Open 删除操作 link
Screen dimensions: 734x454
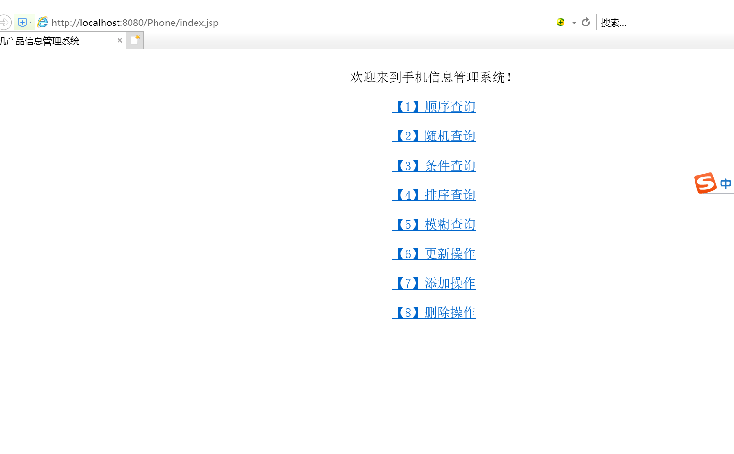pyautogui.click(x=433, y=313)
